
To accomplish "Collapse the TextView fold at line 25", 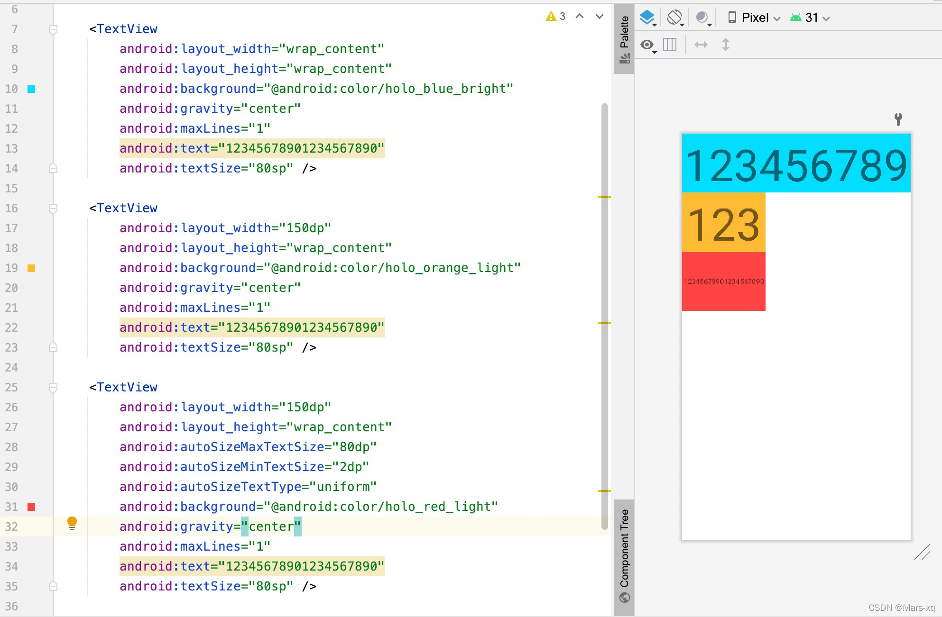I will (53, 388).
